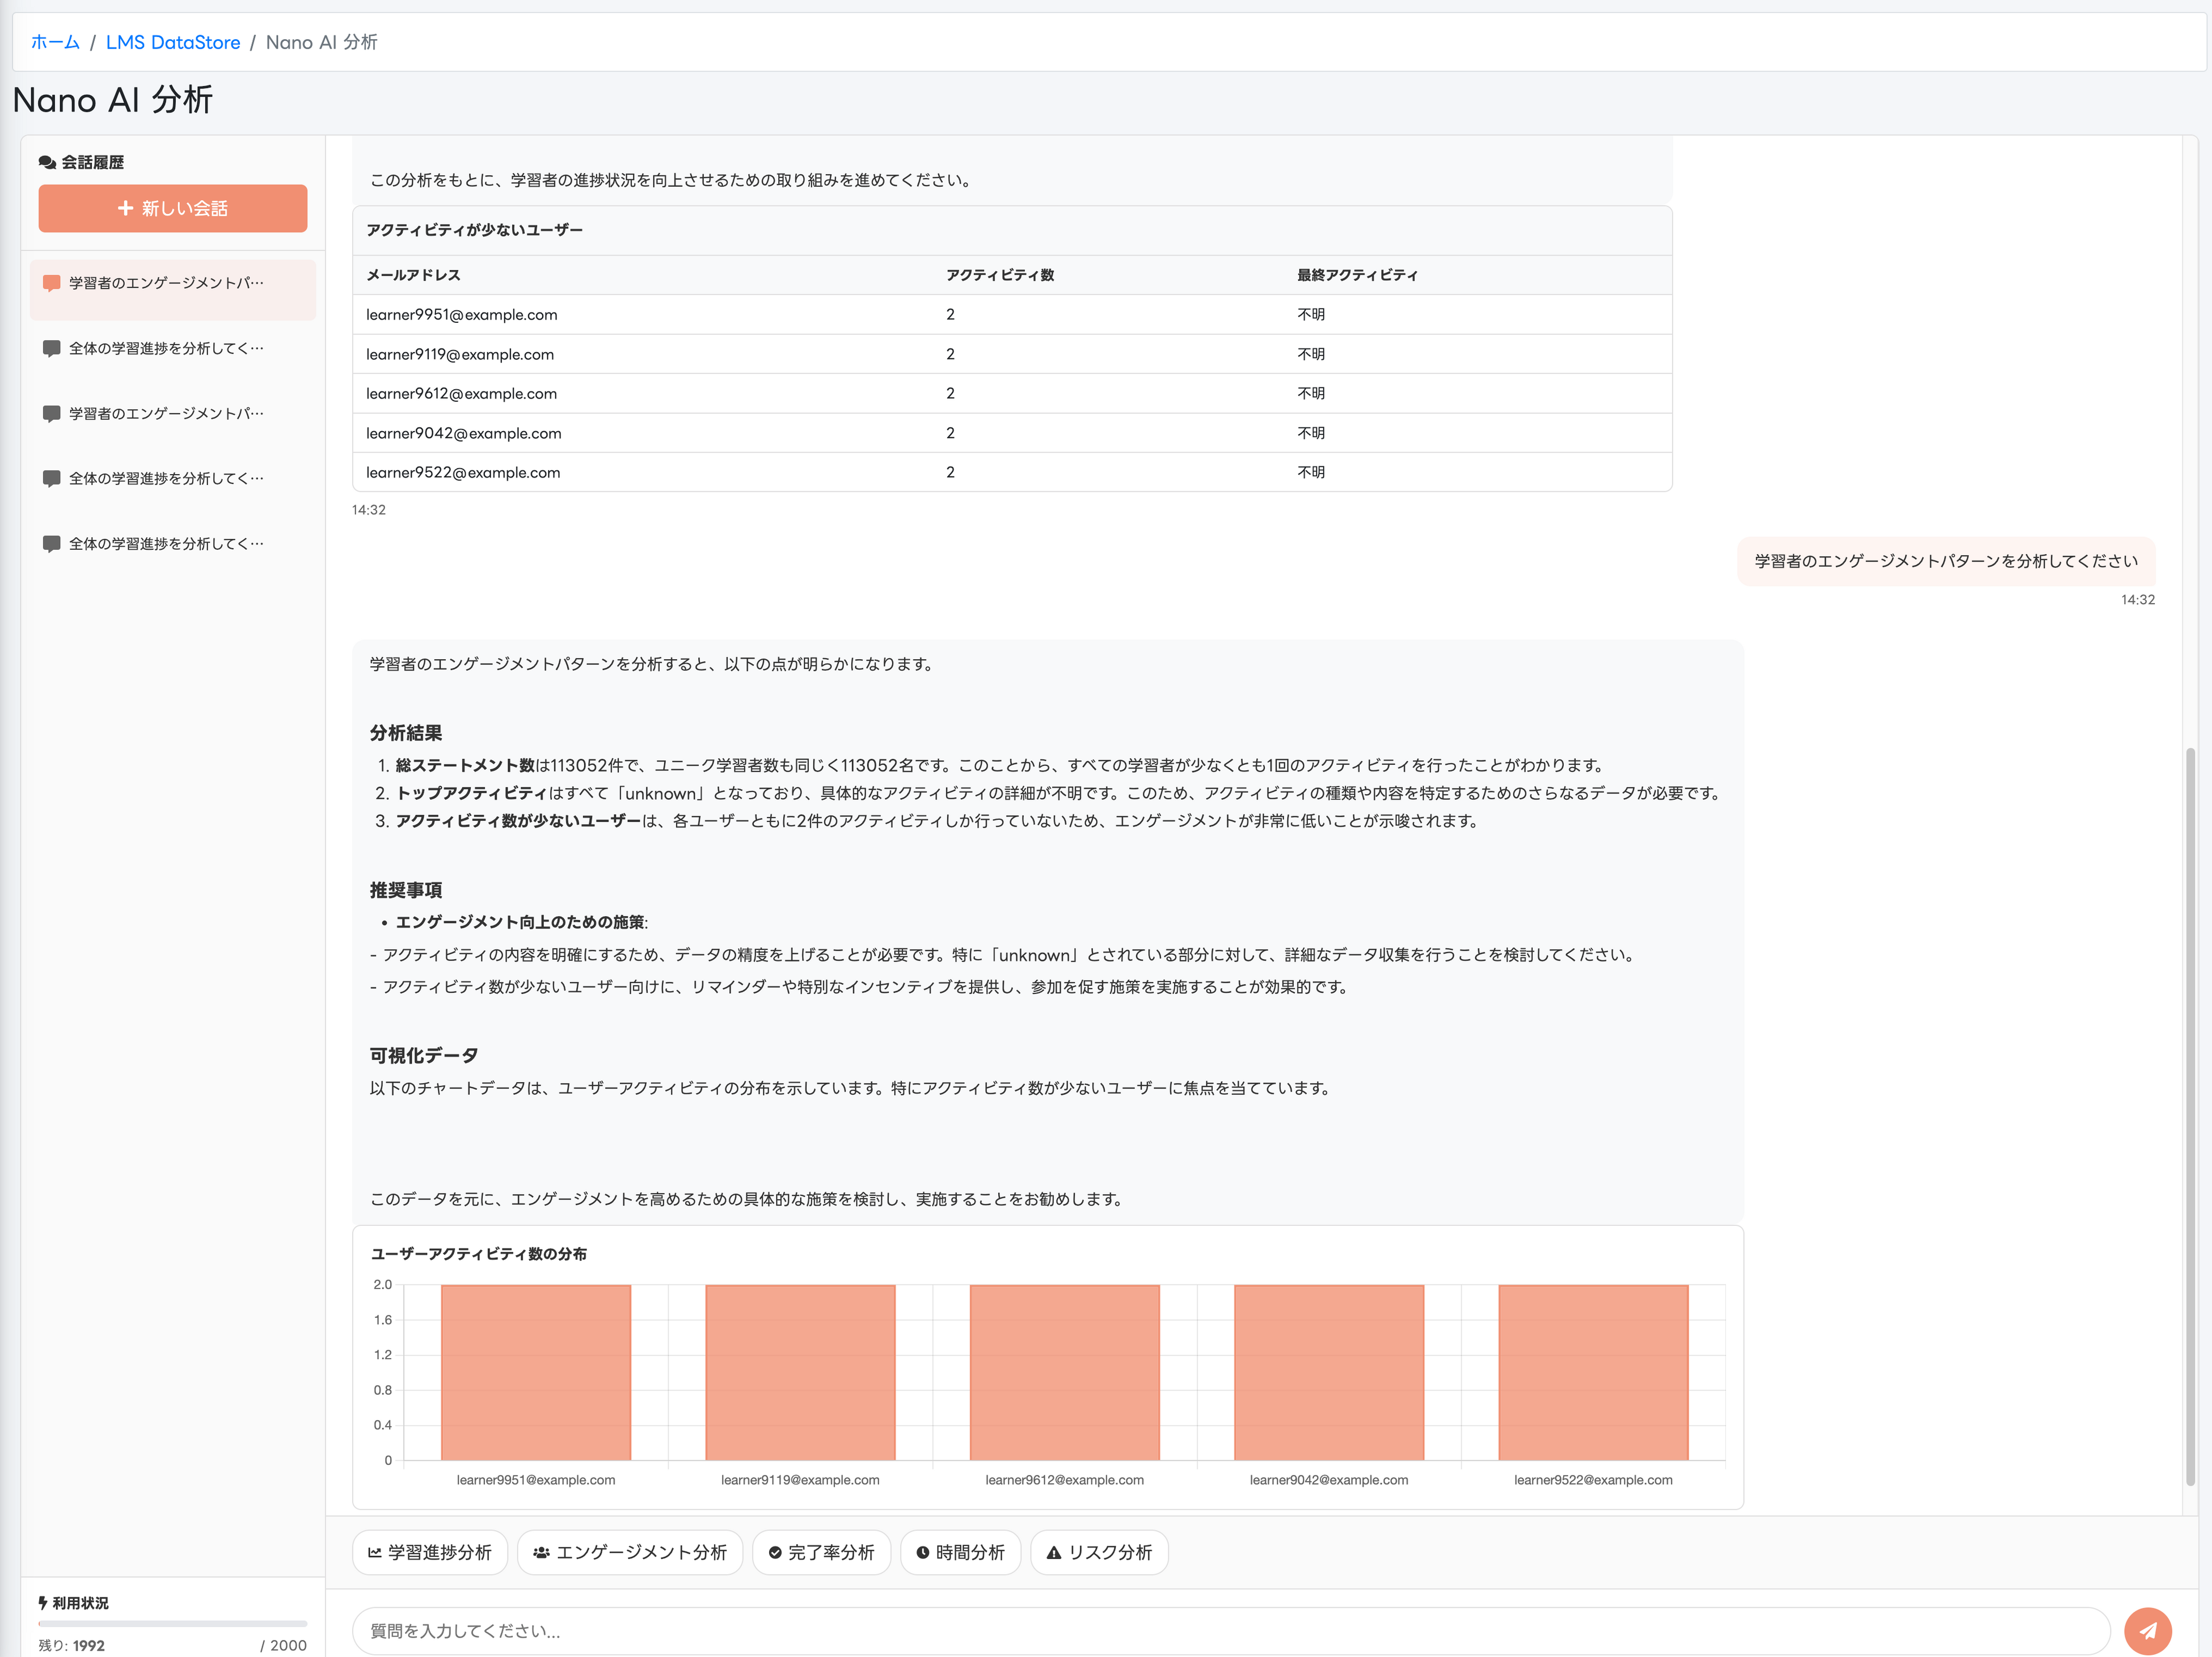Viewport: 2212px width, 1657px height.
Task: Click the warning triangle icon on リスク分析
Action: tap(1054, 1552)
